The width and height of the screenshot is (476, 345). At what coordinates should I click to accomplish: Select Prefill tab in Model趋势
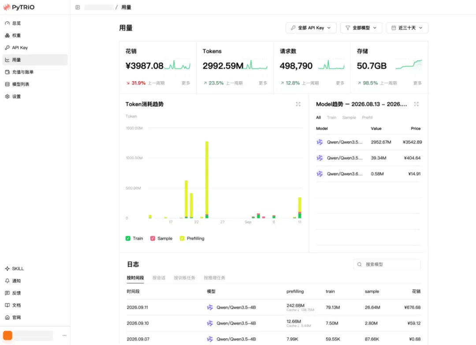coord(367,117)
